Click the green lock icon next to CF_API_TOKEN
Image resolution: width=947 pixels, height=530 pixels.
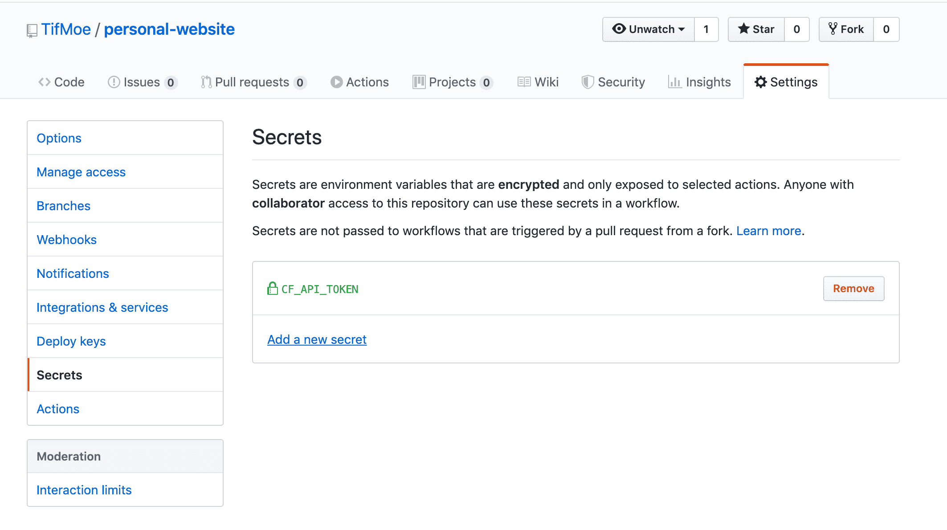(x=272, y=289)
